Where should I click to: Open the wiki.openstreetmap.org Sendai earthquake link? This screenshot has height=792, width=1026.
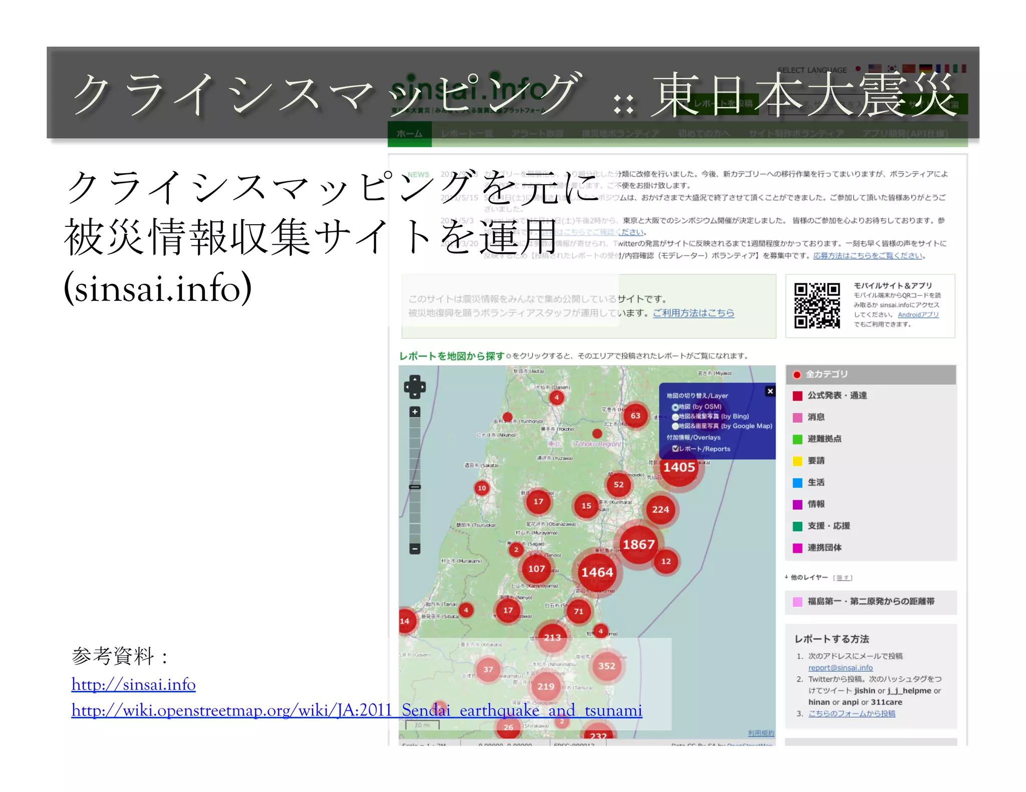[357, 710]
